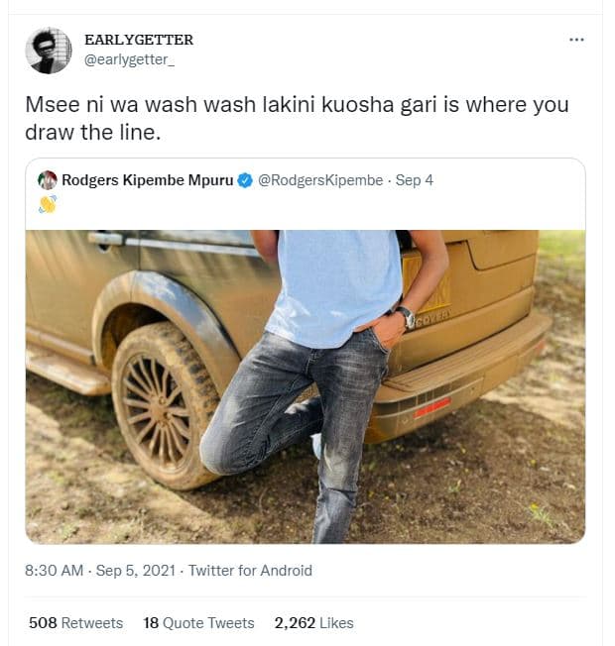The image size is (615, 646).
Task: Open Rodgers Kipembe Mpuru's profile name
Action: [x=147, y=180]
